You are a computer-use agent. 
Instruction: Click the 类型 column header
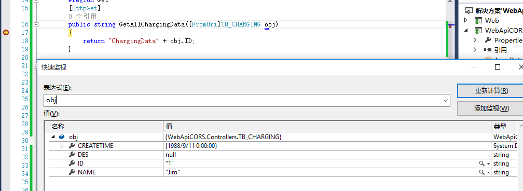click(504, 126)
